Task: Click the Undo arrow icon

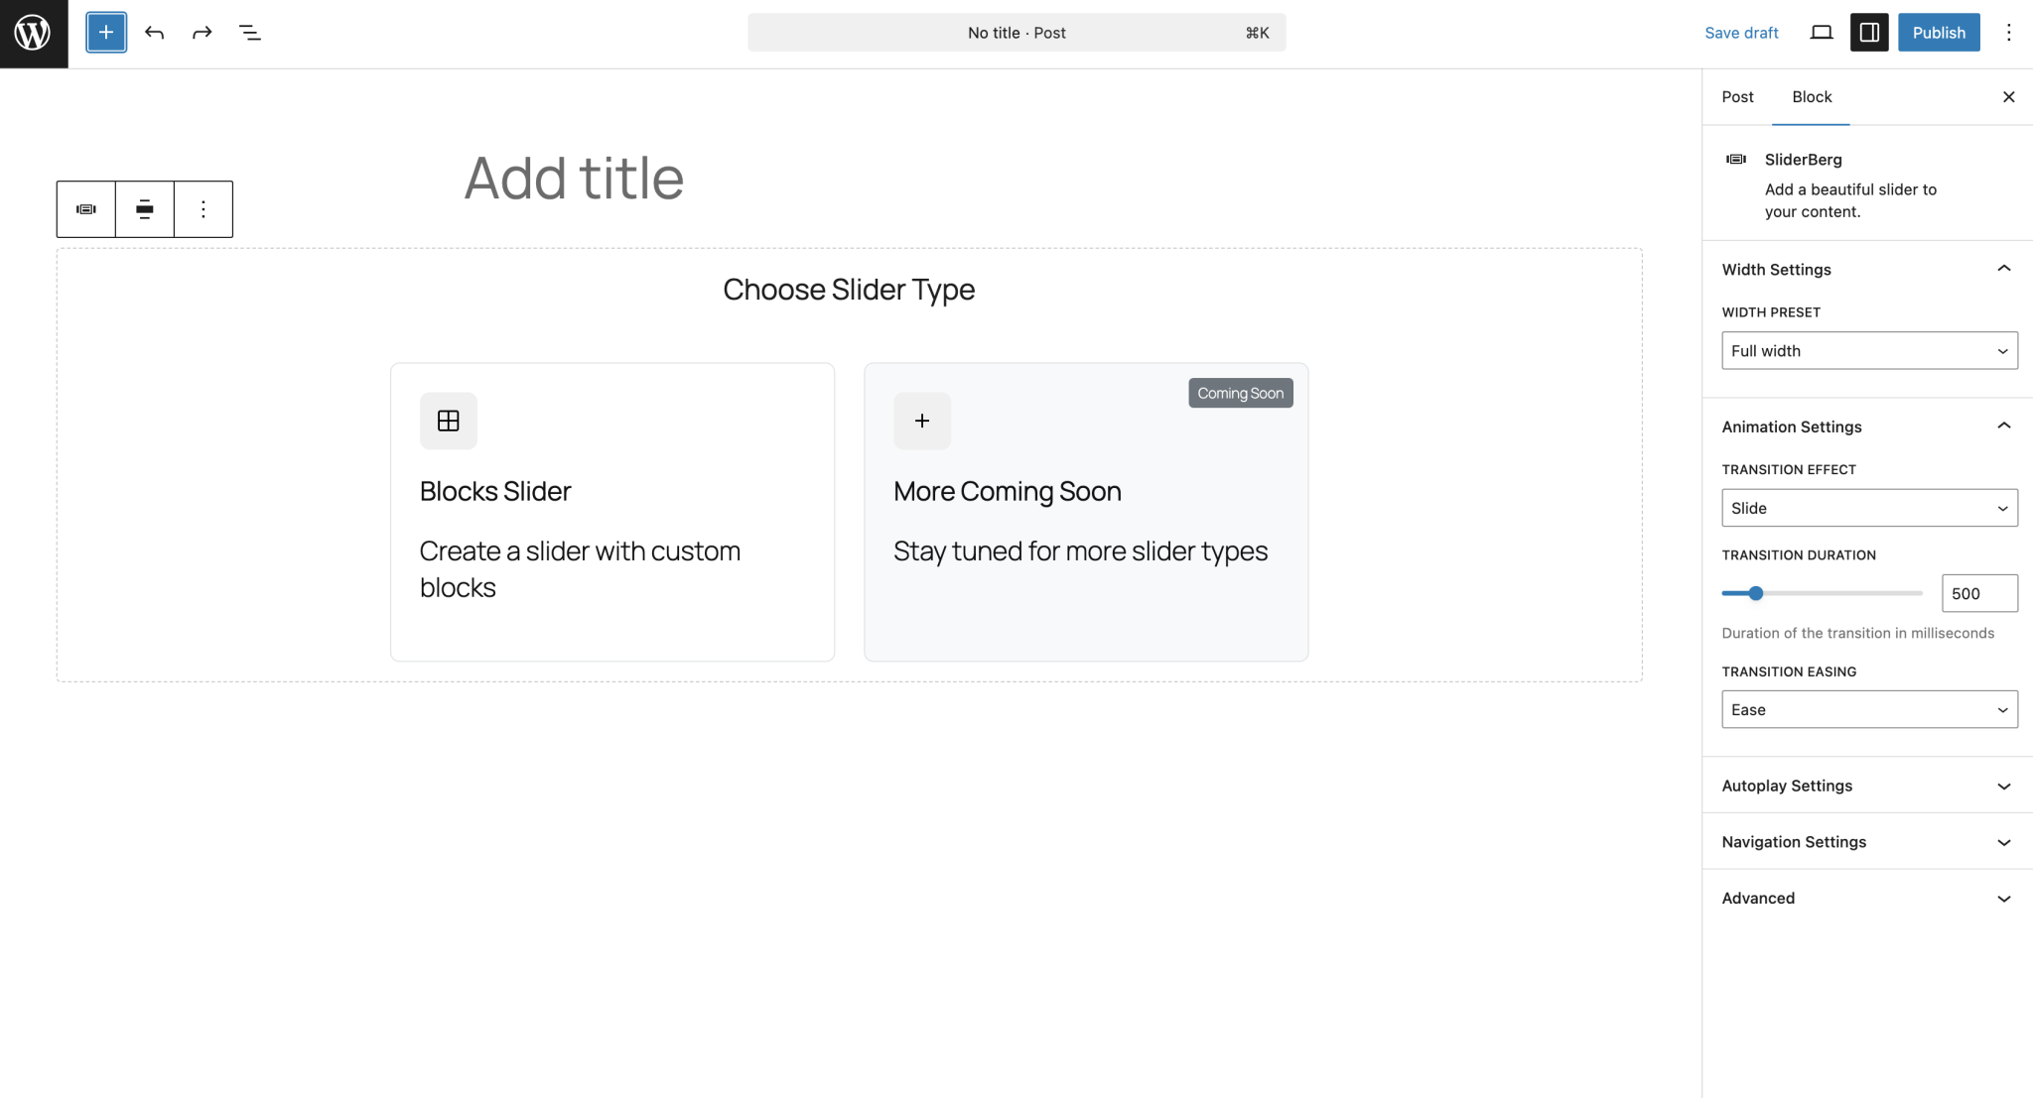Action: tap(154, 32)
